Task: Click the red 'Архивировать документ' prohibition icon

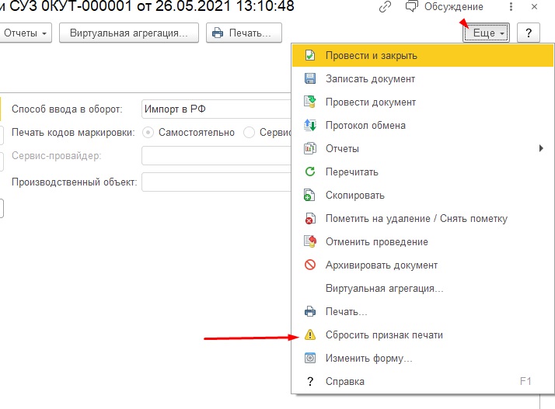Action: [x=310, y=265]
